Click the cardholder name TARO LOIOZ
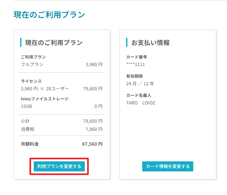 coord(141,103)
